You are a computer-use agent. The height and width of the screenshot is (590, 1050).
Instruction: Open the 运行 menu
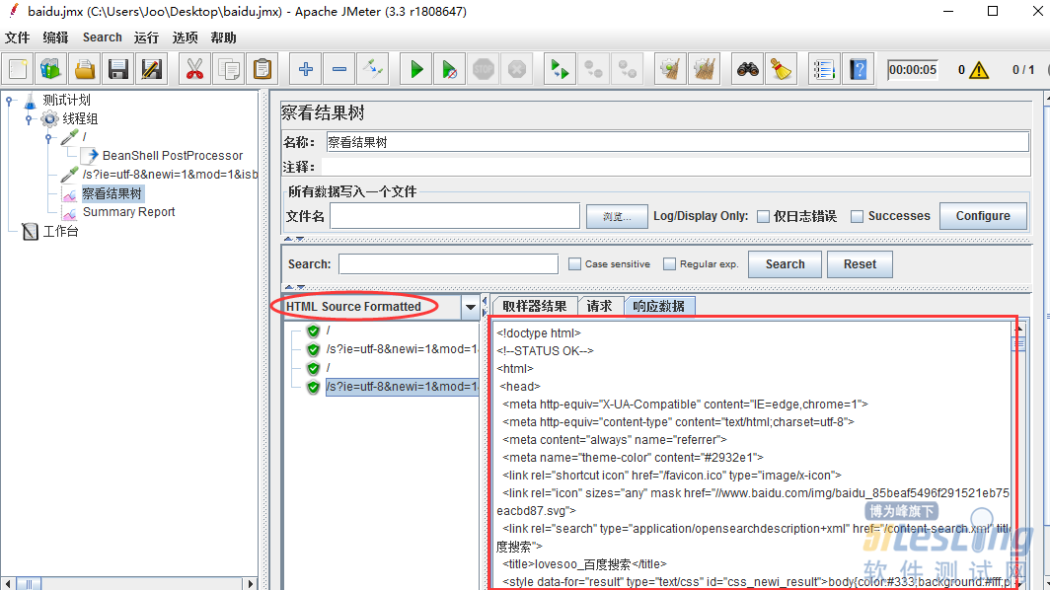point(146,37)
